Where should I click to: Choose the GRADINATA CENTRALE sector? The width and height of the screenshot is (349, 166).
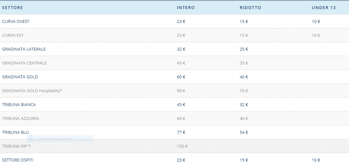[x=24, y=63]
